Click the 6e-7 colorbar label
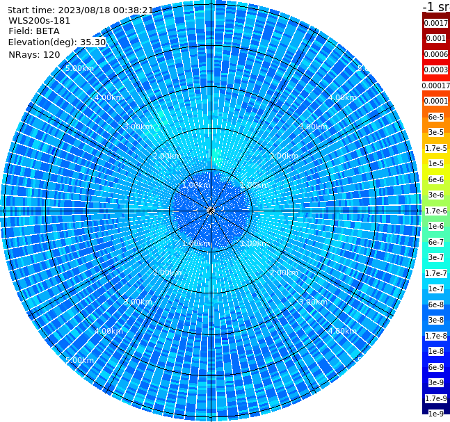This screenshot has width=450, height=422. [436, 242]
